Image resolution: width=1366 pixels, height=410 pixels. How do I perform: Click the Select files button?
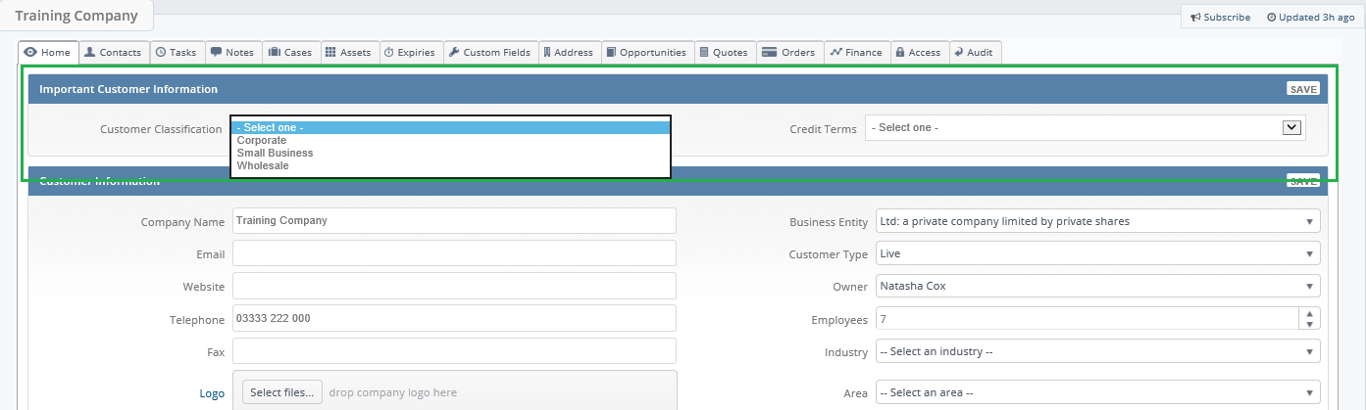pos(281,392)
